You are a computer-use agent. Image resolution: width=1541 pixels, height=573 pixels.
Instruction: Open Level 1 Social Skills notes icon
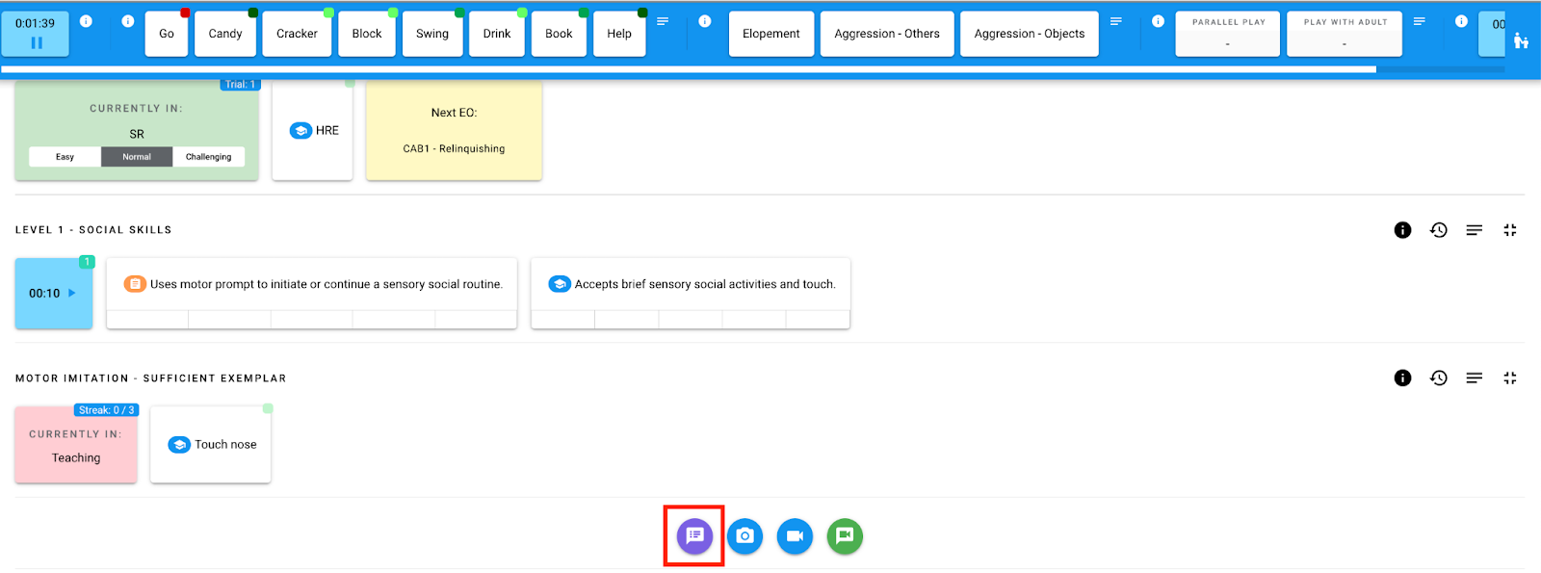1474,230
